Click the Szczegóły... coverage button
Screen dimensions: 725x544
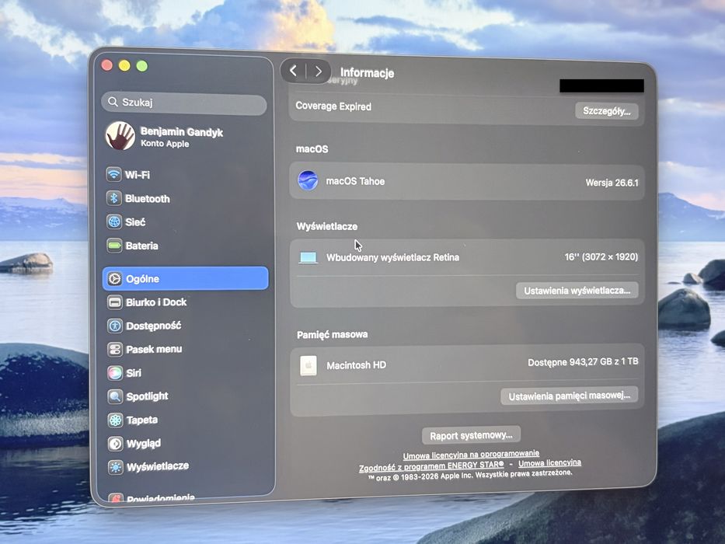[607, 111]
